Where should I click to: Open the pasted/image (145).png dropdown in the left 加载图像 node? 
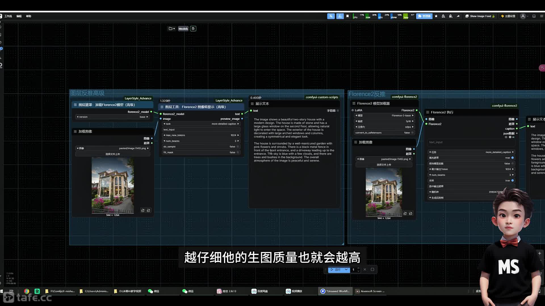pyautogui.click(x=112, y=148)
